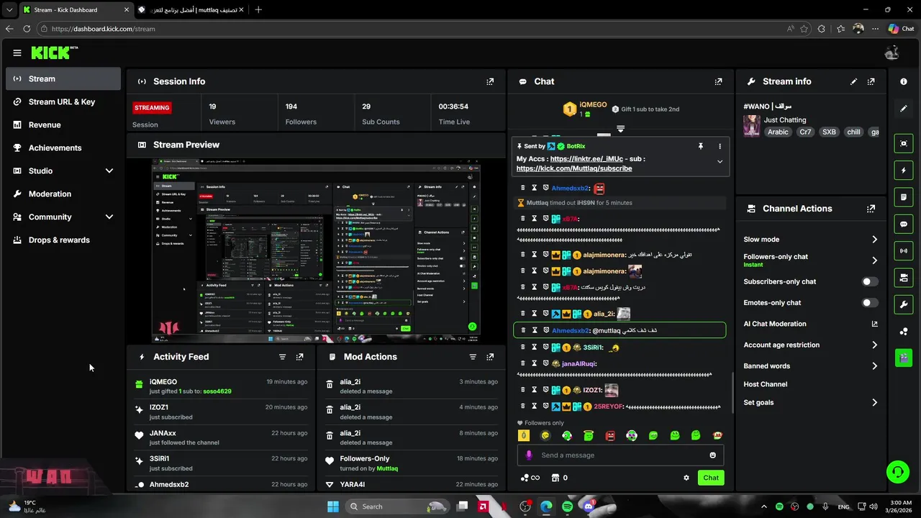Pop out the Stream info panel
The image size is (921, 518).
pyautogui.click(x=871, y=81)
